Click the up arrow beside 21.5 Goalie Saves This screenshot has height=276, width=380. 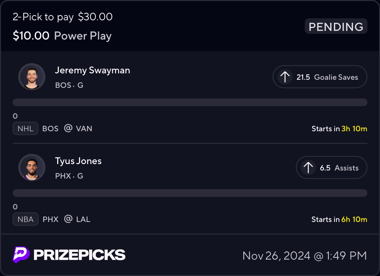(285, 77)
